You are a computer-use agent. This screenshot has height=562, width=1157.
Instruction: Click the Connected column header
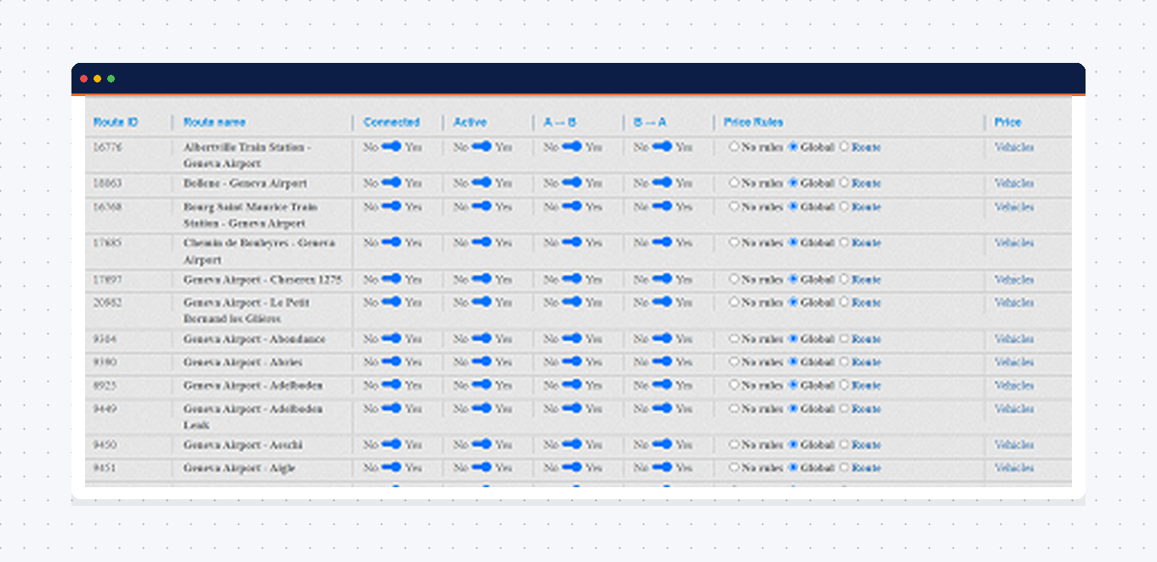(391, 122)
